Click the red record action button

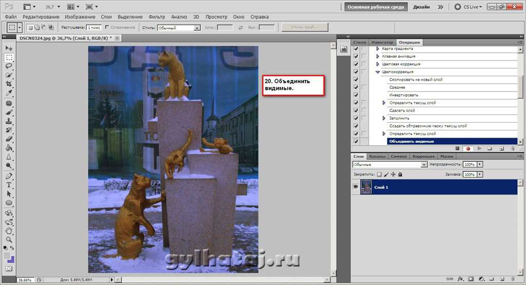pos(468,148)
